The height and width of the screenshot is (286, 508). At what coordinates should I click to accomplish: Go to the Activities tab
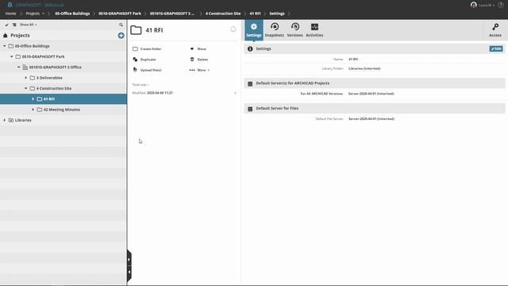[x=314, y=30]
